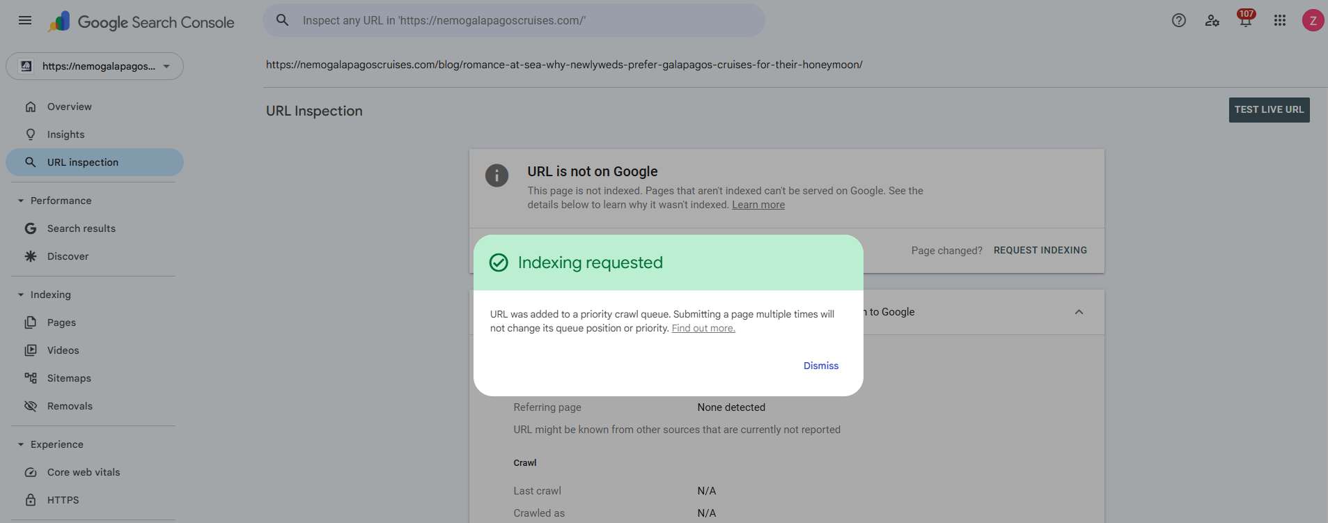Dismiss the Indexing requested dialog
Screen dimensions: 1328x523
point(820,366)
